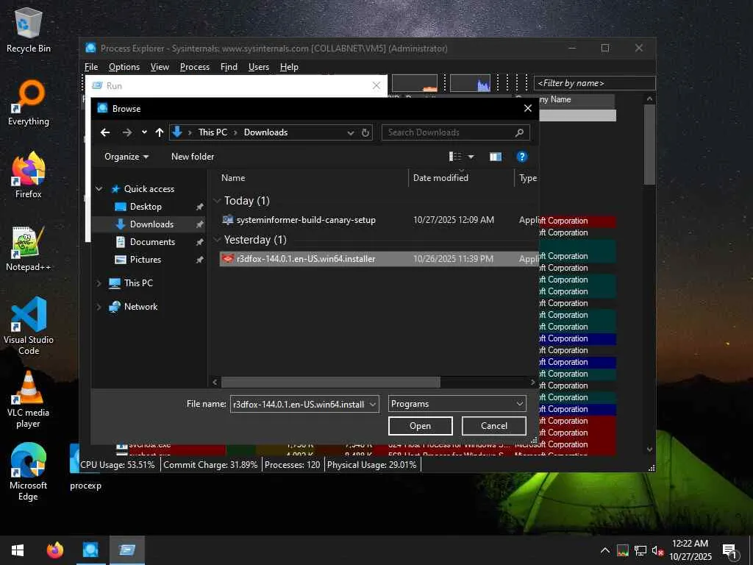Expand the Network tree node

point(99,307)
